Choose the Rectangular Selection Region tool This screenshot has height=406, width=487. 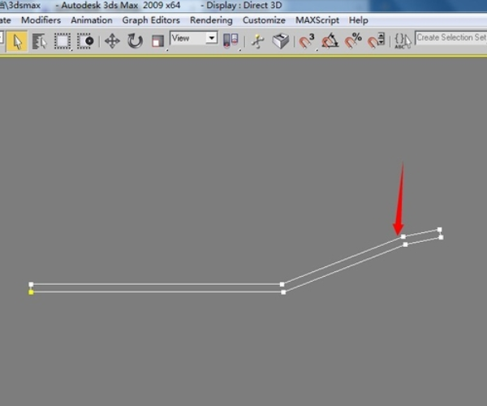coord(62,41)
